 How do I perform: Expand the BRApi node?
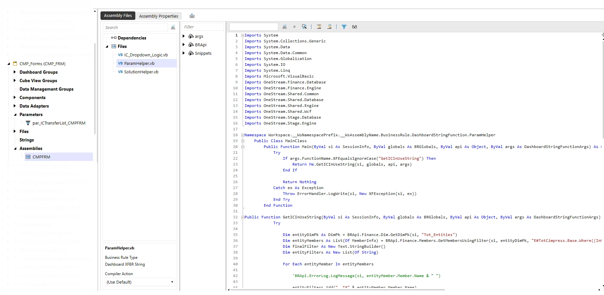pos(184,45)
